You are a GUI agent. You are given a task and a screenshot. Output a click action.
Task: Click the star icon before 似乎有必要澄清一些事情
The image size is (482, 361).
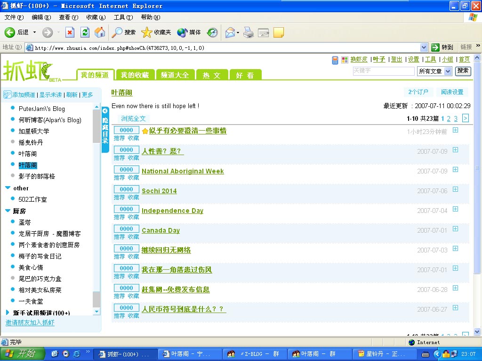pos(145,131)
